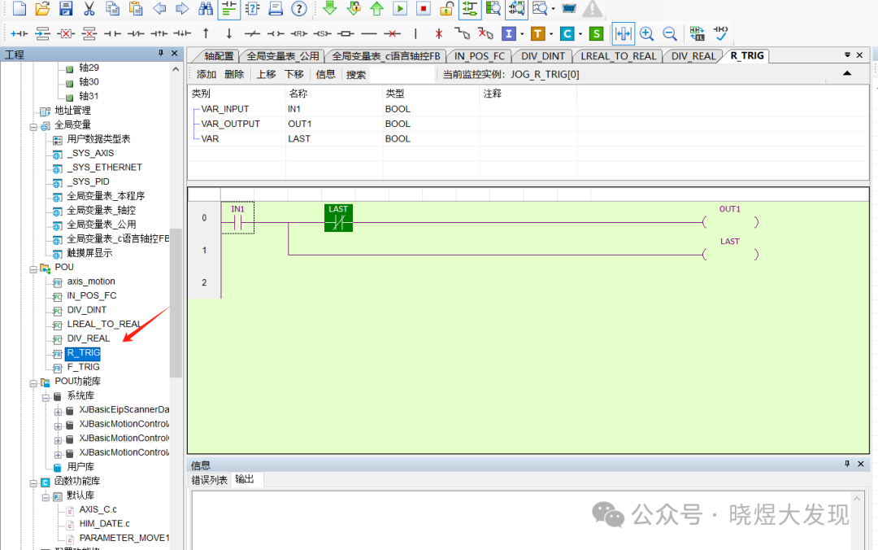Image resolution: width=878 pixels, height=550 pixels.
Task: Click the 搜索 button
Action: [x=355, y=75]
